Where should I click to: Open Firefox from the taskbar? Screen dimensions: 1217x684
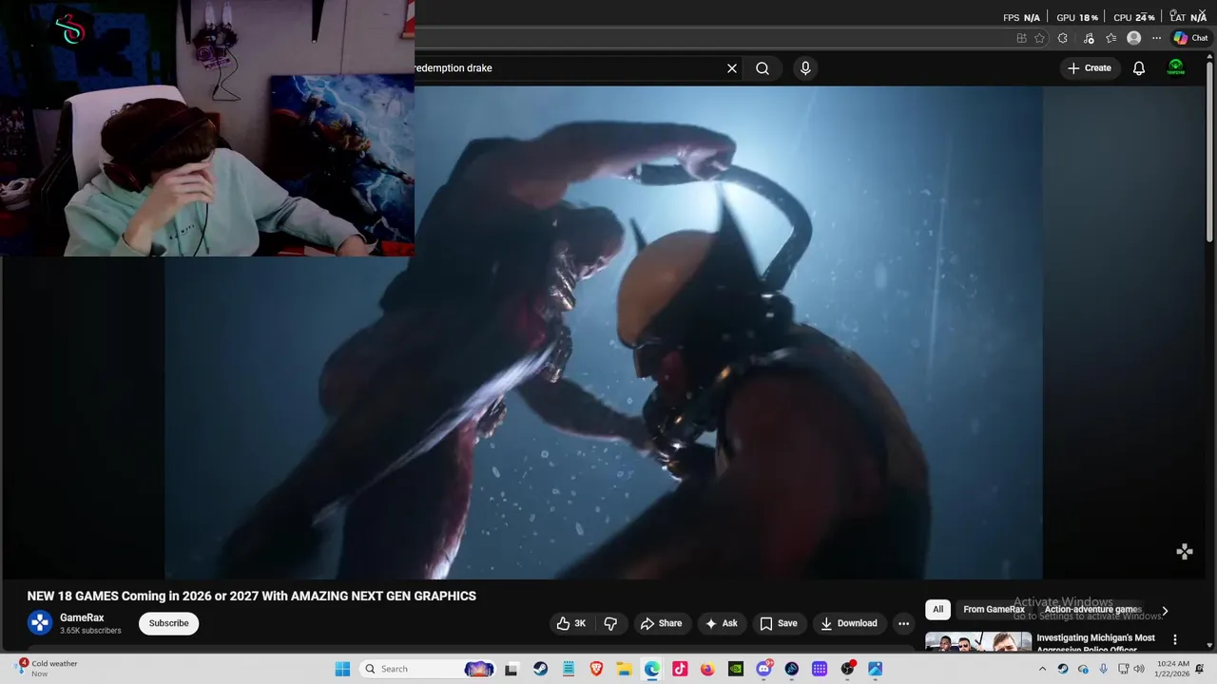click(707, 669)
